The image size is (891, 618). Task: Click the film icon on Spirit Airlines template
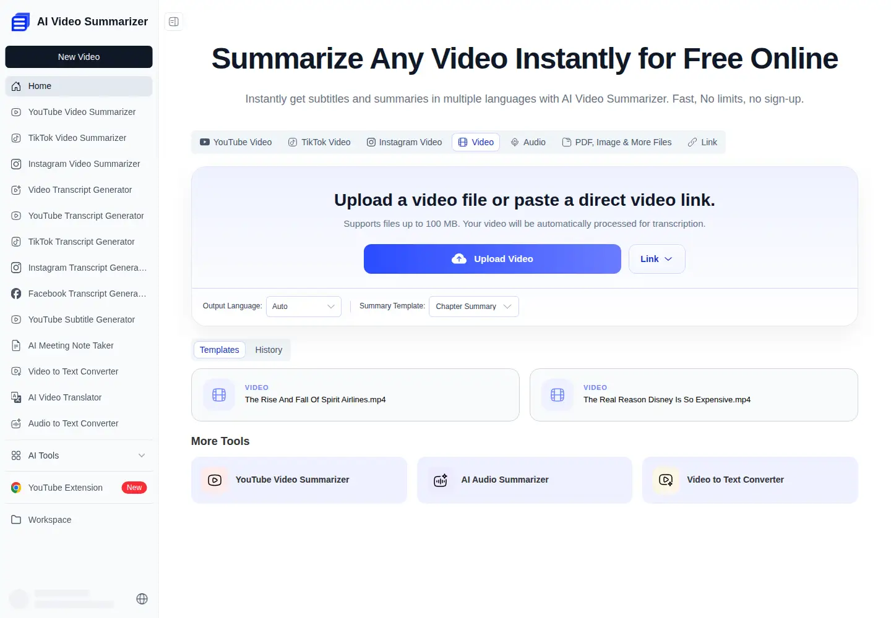(x=219, y=395)
